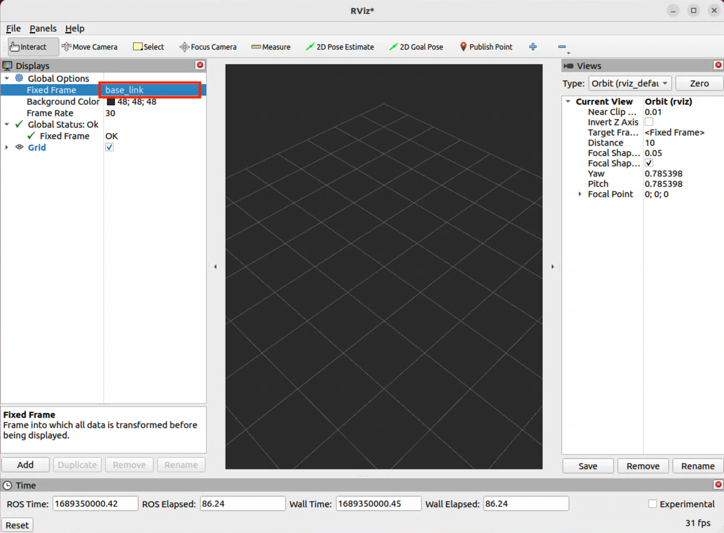Click the 3D grid render view

[x=384, y=266]
